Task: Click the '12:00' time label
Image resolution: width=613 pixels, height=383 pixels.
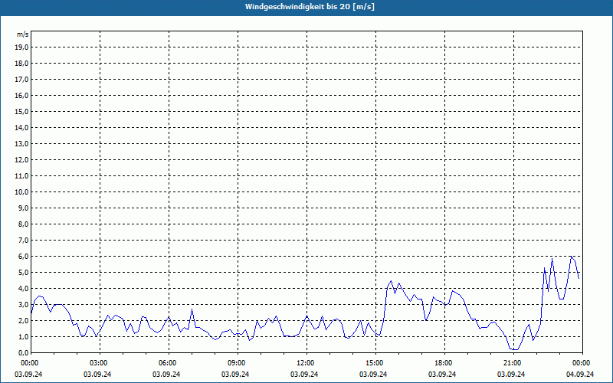Action: [305, 363]
